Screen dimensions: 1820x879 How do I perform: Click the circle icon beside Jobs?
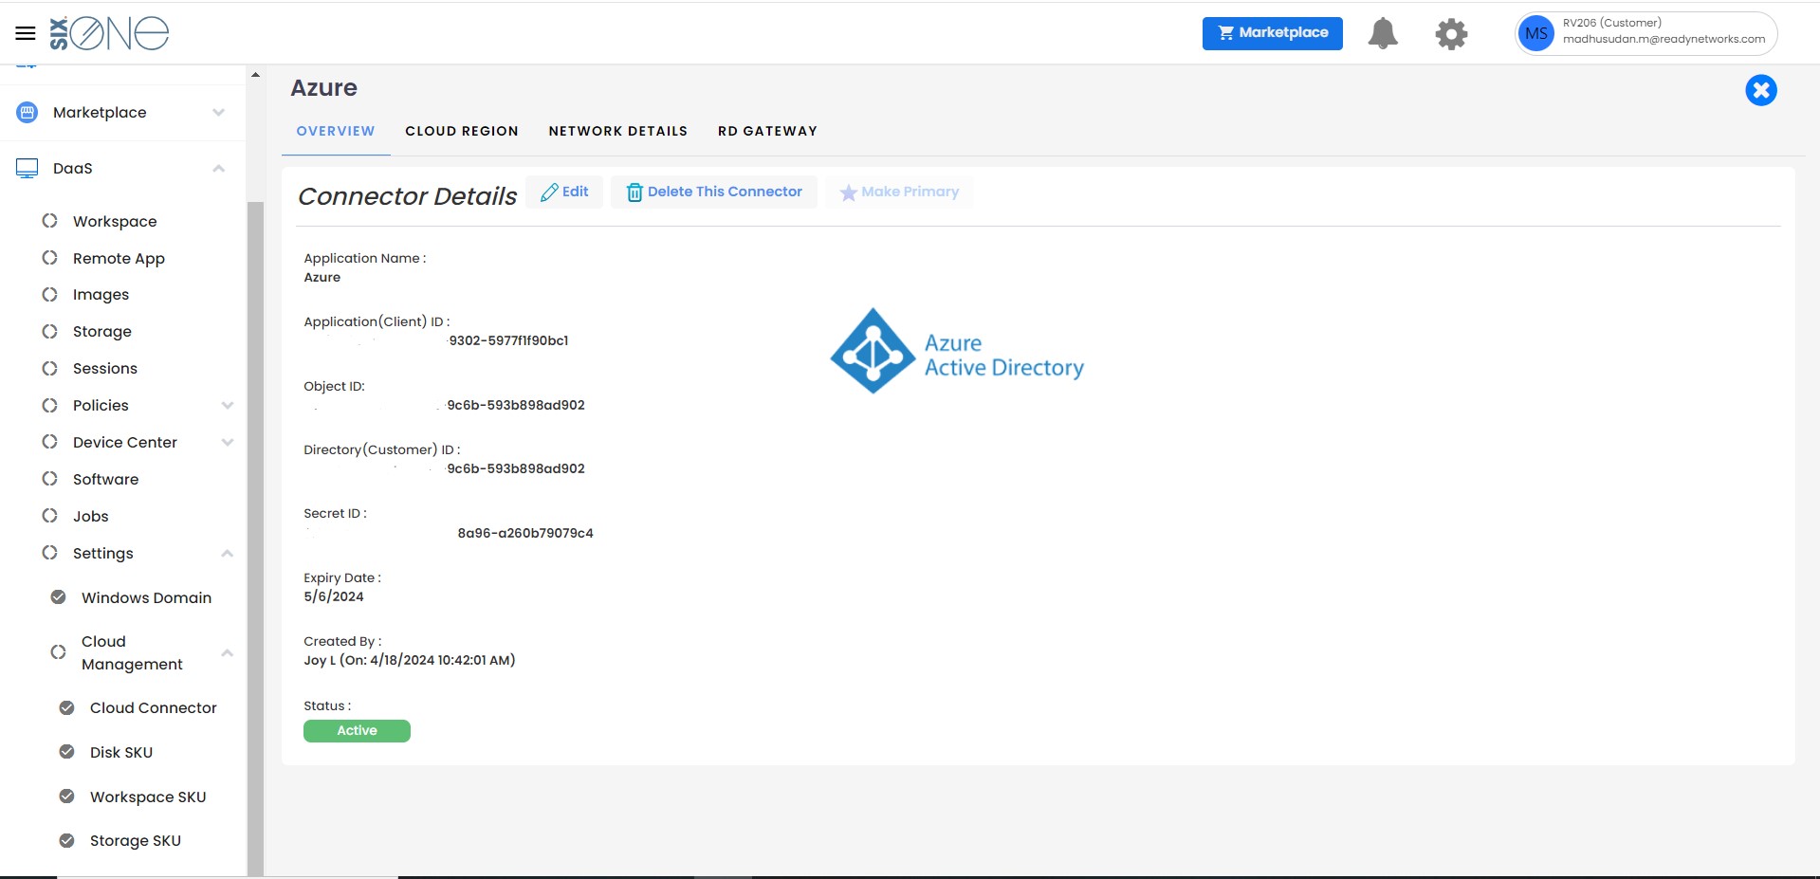tap(50, 516)
